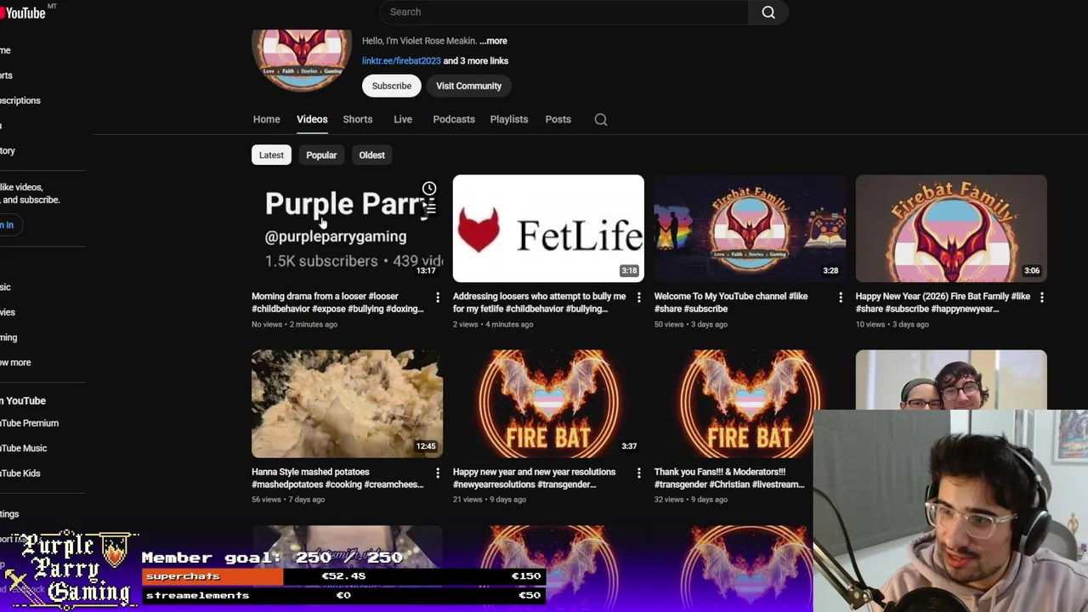Viewport: 1088px width, 612px height.
Task: Open YouTube Kids in the sidebar
Action: pos(20,473)
